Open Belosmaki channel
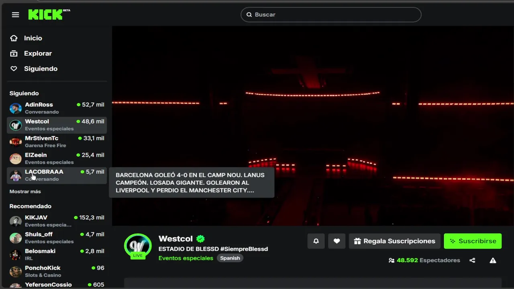The height and width of the screenshot is (289, 514). click(x=57, y=255)
